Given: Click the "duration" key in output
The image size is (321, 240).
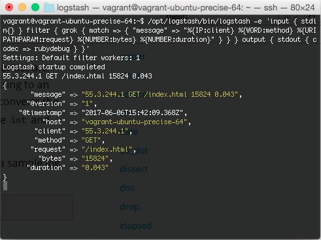Looking at the screenshot, I should (46, 167).
